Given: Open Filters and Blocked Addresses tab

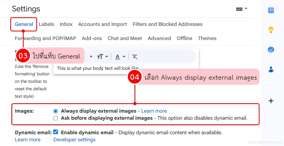Looking at the screenshot, I should pos(168,24).
